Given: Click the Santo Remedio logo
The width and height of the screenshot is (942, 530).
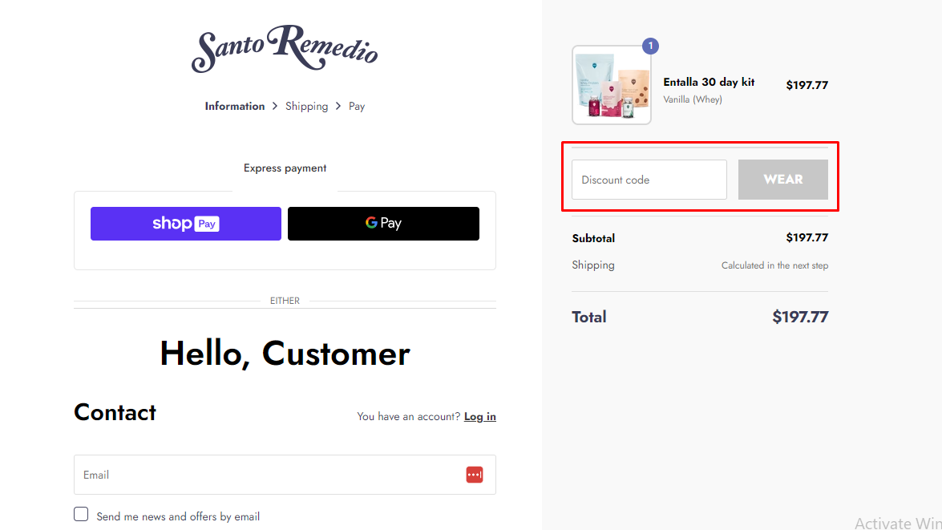Looking at the screenshot, I should pos(285,49).
